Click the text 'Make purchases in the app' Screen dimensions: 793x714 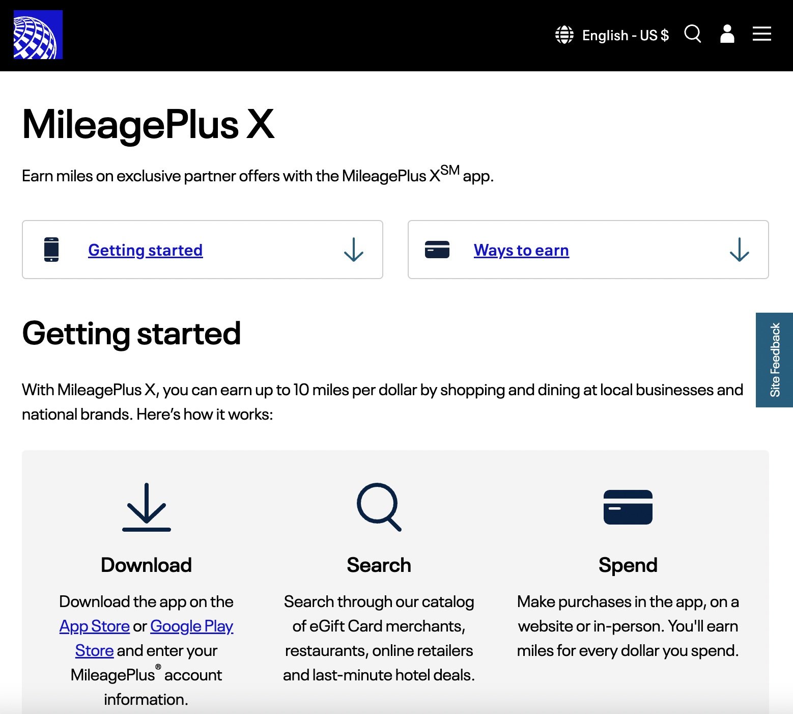tap(611, 601)
